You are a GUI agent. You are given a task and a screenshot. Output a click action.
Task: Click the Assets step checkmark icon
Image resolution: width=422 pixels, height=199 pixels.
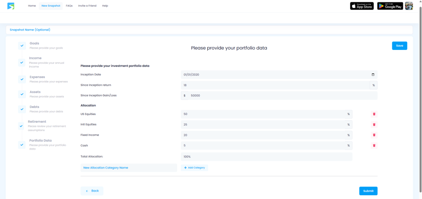[22, 94]
